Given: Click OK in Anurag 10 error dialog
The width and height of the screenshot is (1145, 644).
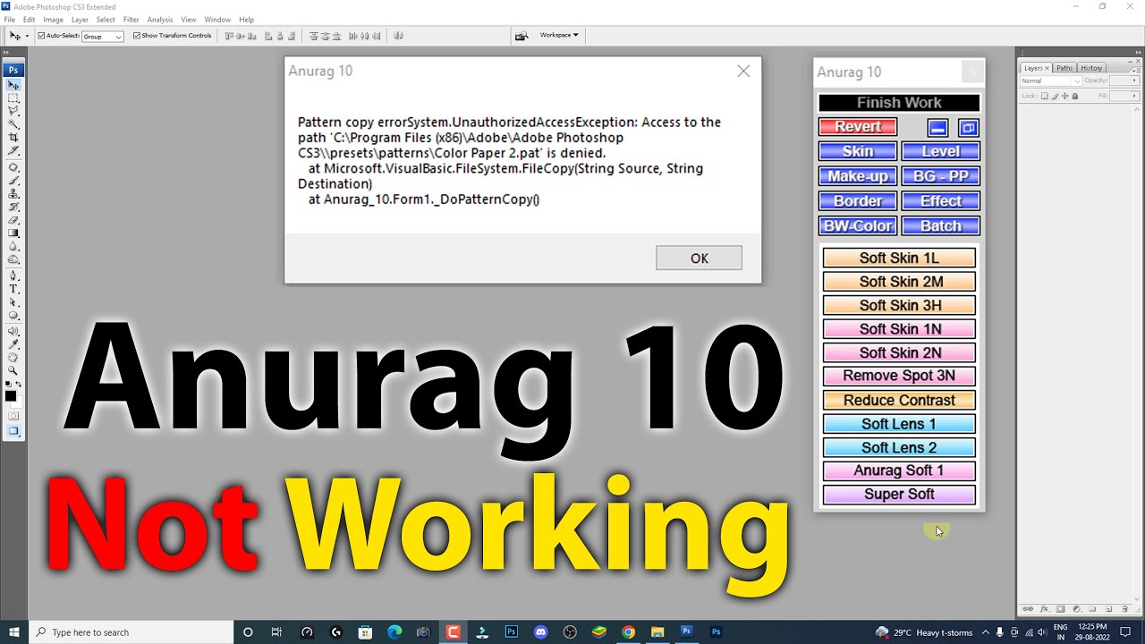Looking at the screenshot, I should pyautogui.click(x=699, y=258).
